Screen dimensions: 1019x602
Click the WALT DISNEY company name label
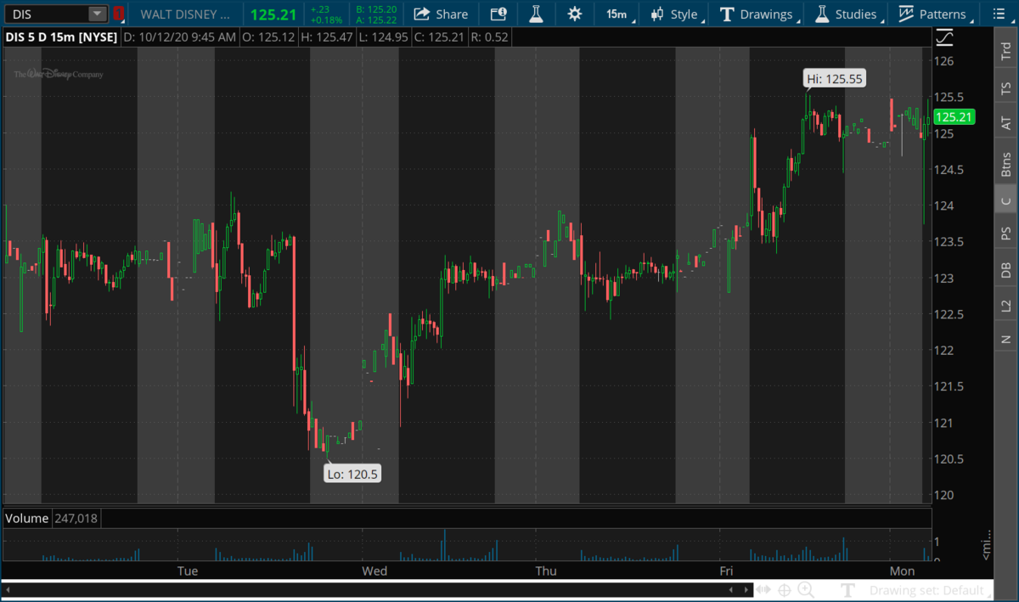click(x=184, y=14)
